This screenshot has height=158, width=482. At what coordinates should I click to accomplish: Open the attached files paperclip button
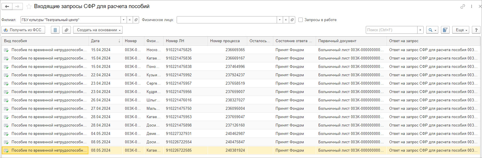[67, 30]
